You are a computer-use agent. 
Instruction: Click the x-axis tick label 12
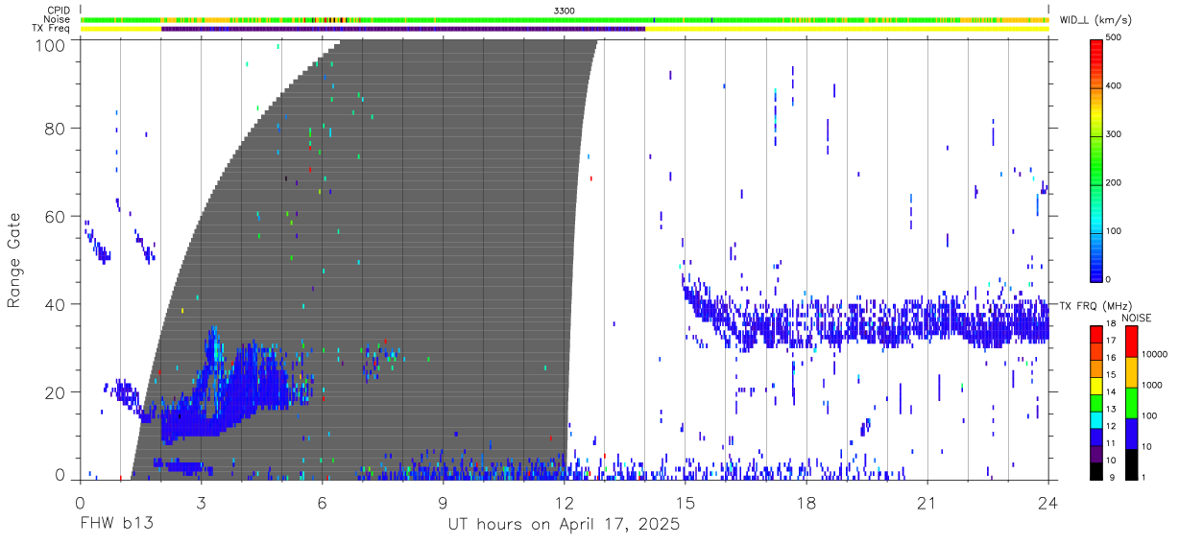(x=564, y=505)
